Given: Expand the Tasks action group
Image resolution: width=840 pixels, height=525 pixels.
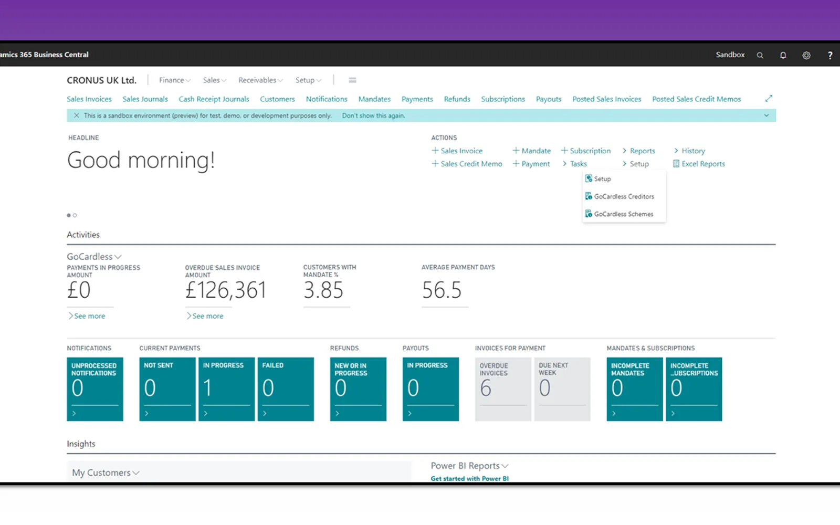Looking at the screenshot, I should point(575,164).
